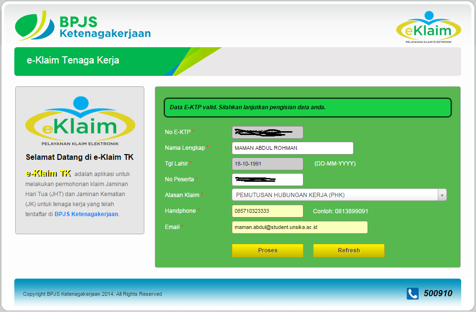Click the 'Handphone' label
476x312 pixels.
tap(180, 211)
